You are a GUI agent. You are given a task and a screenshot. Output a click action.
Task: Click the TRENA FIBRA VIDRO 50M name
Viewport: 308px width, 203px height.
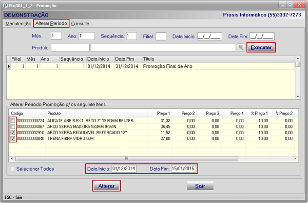[x=70, y=138]
